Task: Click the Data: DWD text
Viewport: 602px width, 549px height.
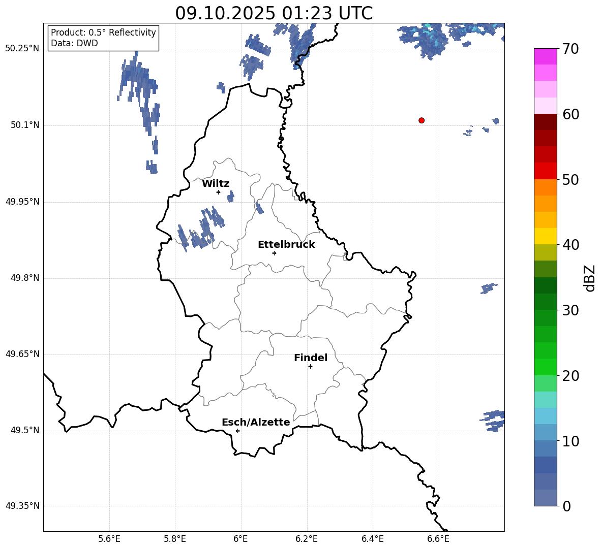Action: point(74,43)
